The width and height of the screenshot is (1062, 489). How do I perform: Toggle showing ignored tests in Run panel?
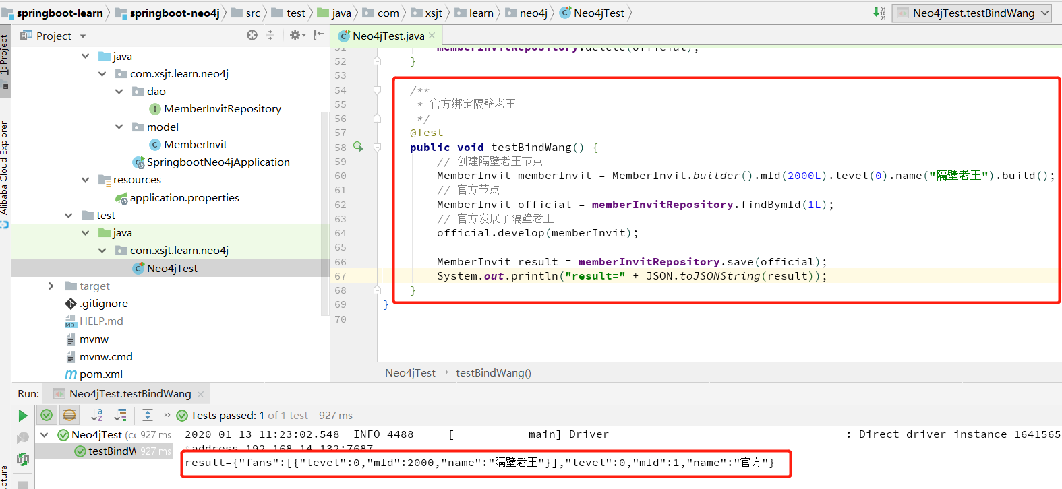[69, 415]
